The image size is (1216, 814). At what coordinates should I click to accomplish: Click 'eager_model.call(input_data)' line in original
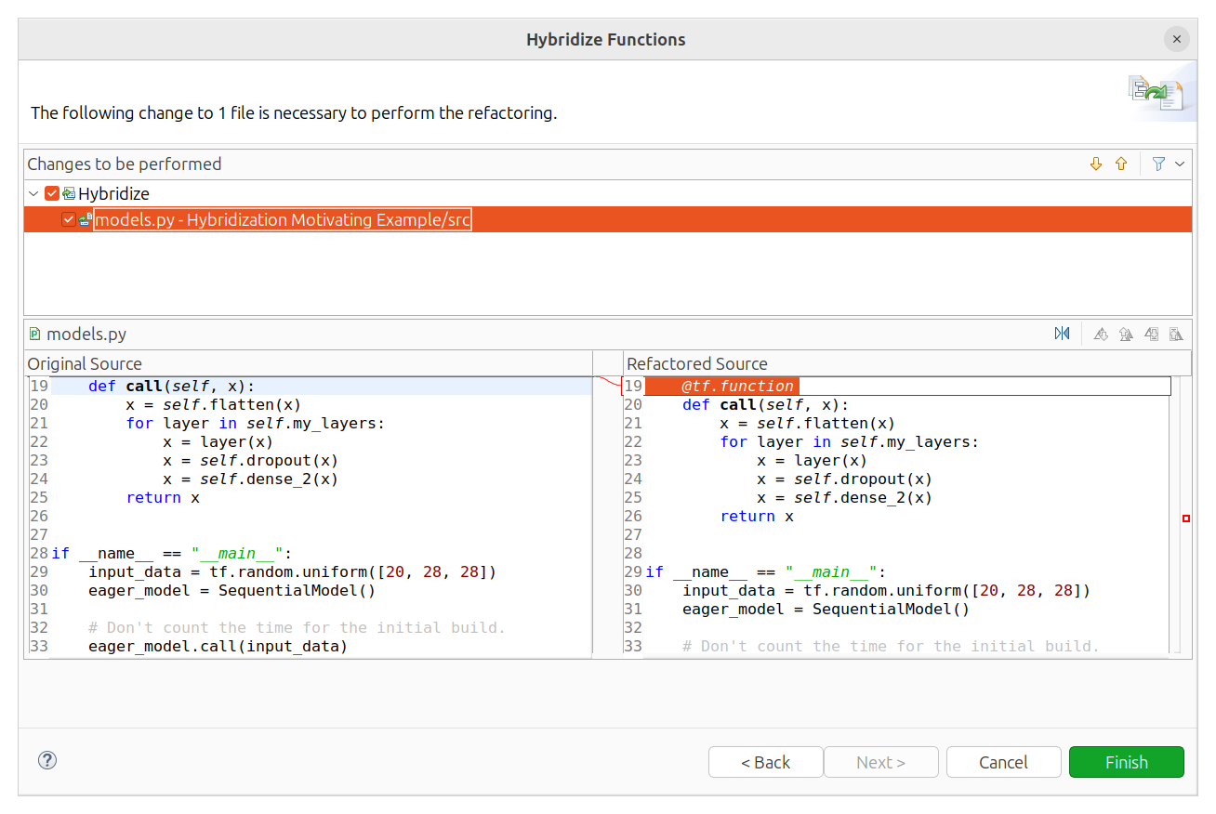click(218, 646)
